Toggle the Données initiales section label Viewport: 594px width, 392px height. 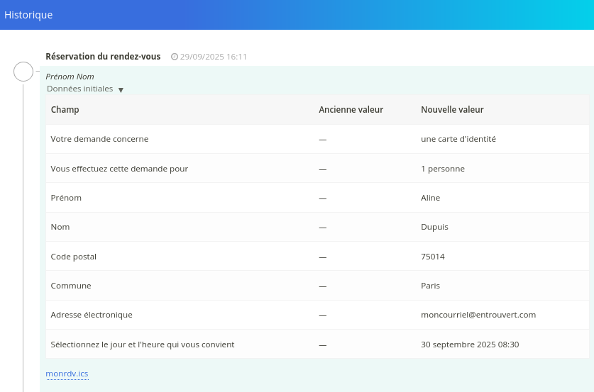79,89
